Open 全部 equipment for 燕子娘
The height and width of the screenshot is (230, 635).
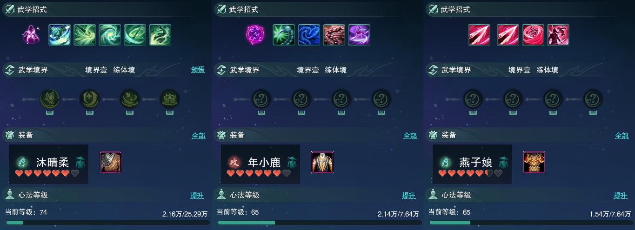622,136
